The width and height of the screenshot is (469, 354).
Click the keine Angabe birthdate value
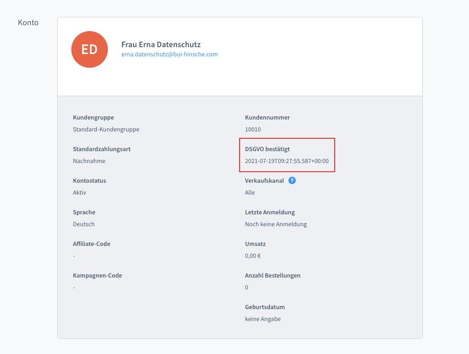click(263, 319)
